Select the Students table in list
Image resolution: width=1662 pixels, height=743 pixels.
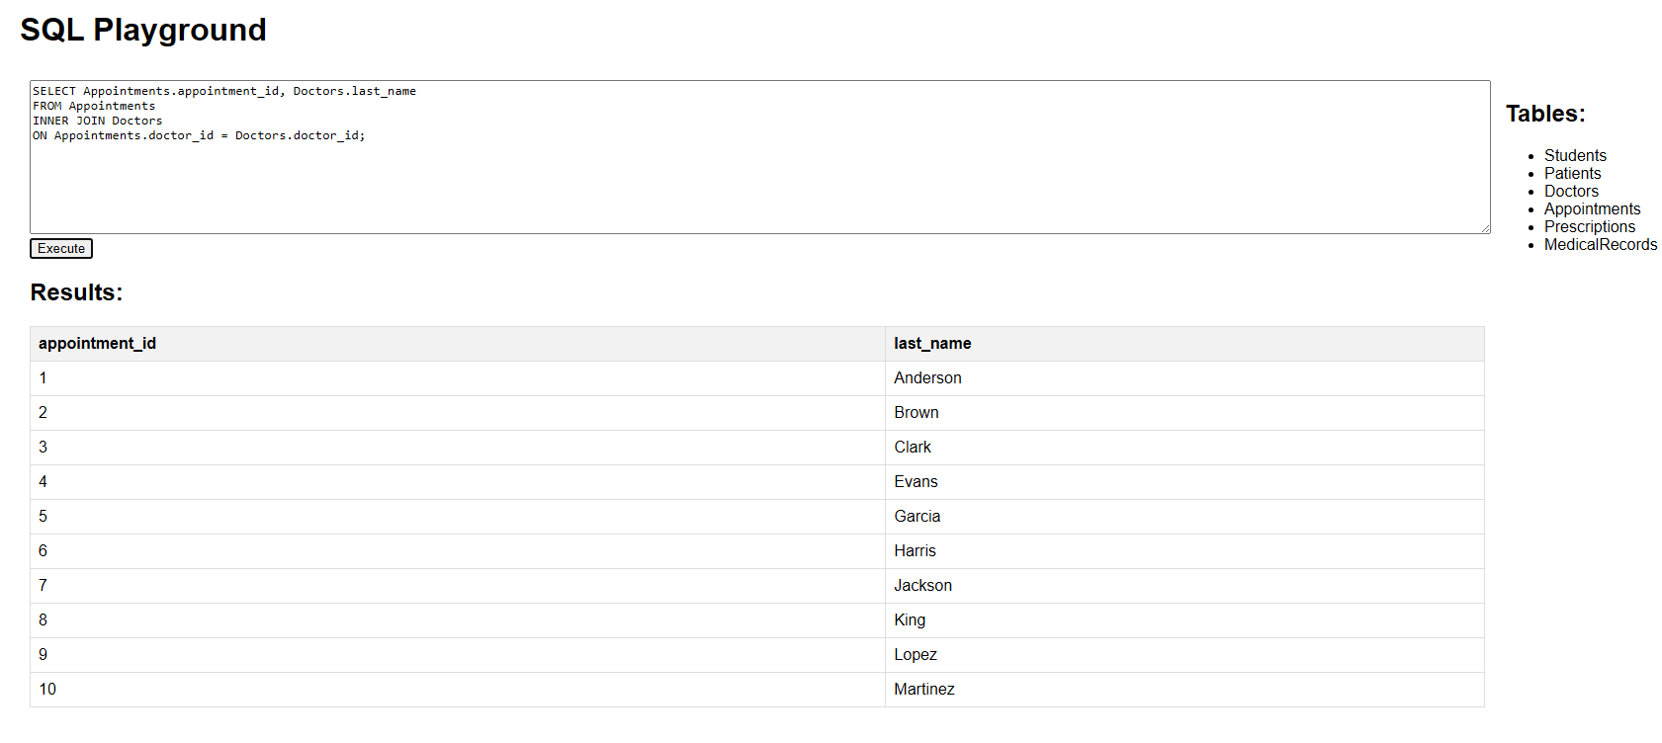tap(1575, 156)
